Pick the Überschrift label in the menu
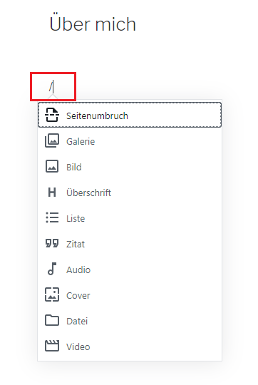Viewport: 258px width, 385px height. [x=88, y=192]
